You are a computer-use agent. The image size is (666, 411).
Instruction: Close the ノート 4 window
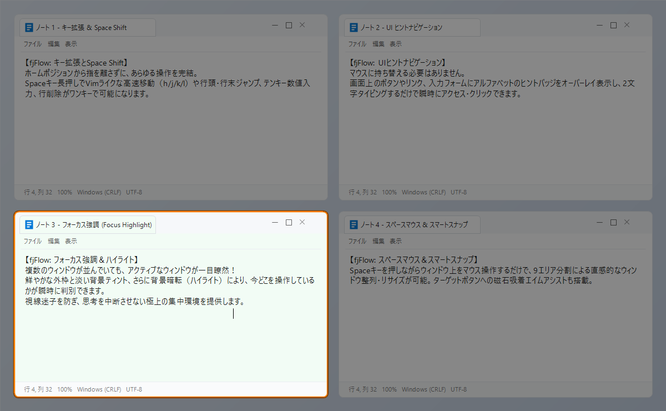(627, 222)
